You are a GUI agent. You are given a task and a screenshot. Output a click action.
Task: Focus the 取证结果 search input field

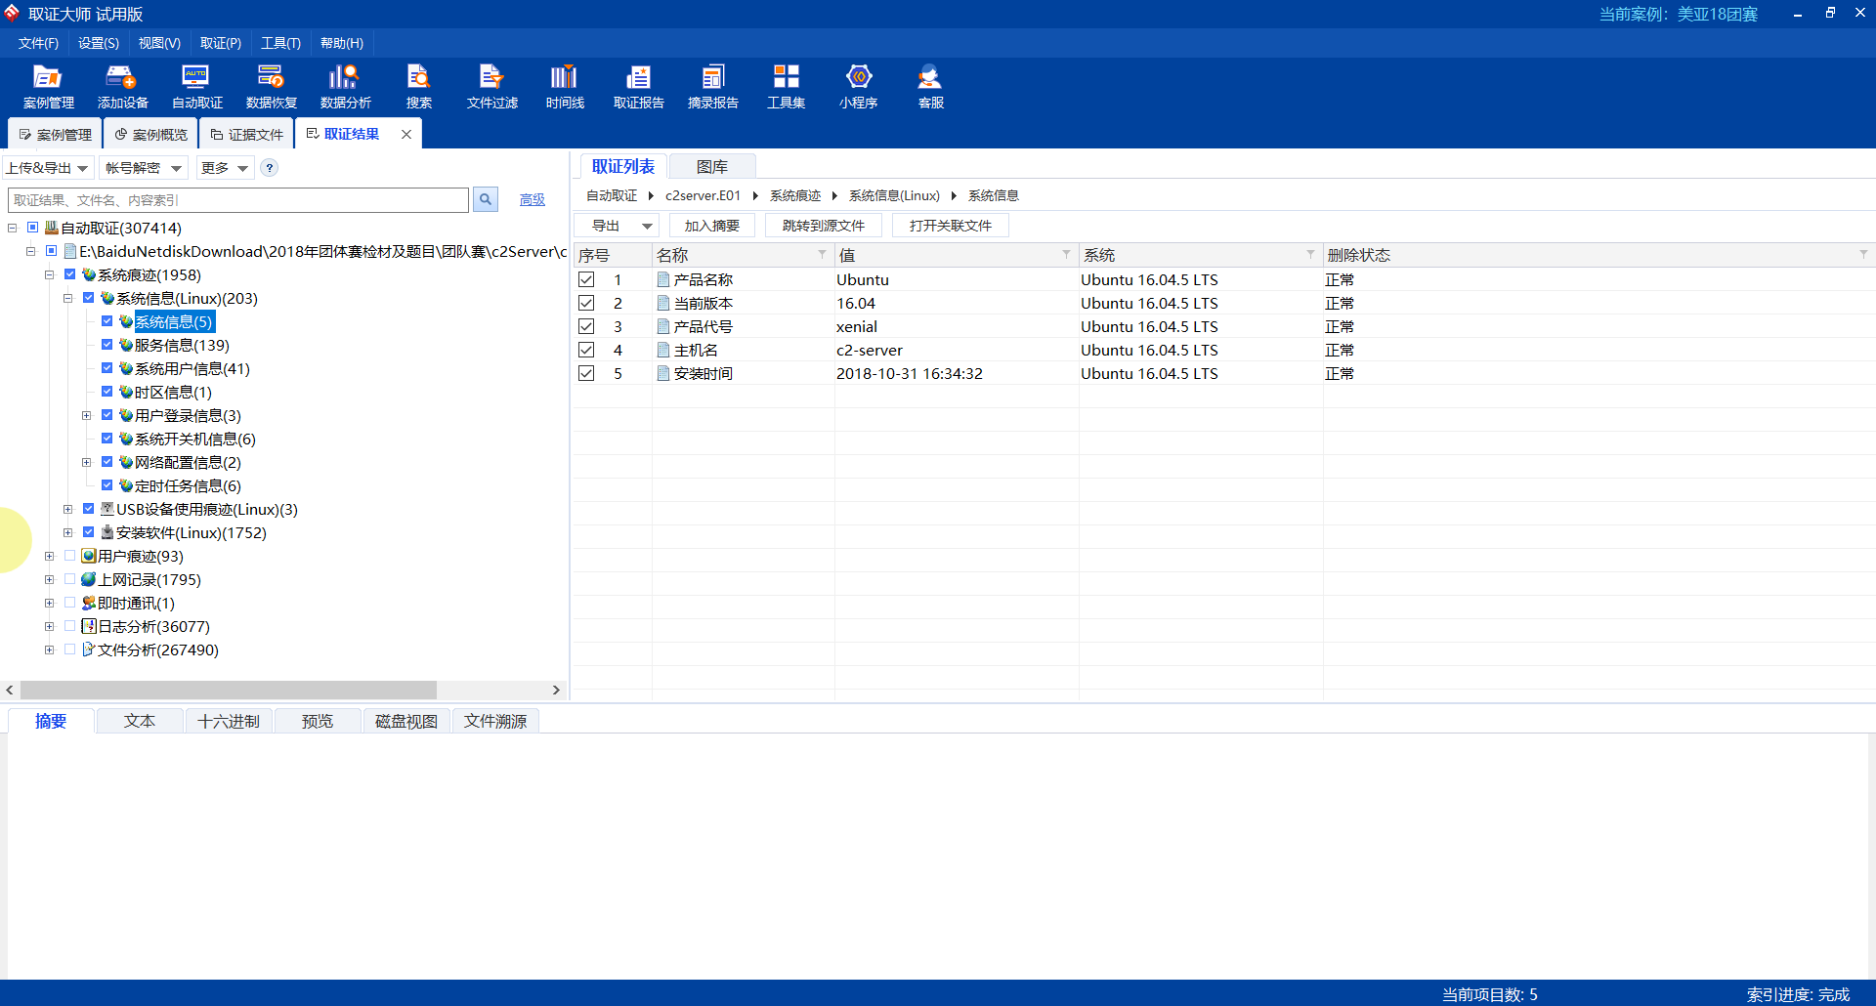(x=238, y=199)
